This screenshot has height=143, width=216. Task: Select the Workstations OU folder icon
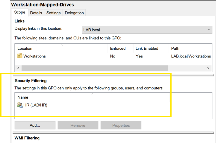20,56
